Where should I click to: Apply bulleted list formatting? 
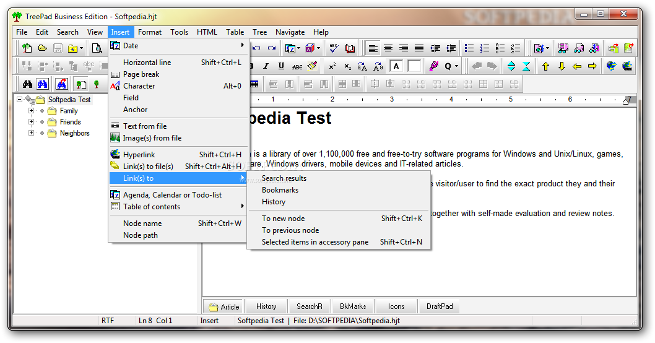pyautogui.click(x=469, y=48)
